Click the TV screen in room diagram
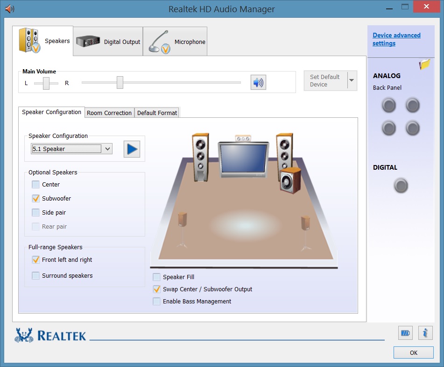 coord(244,158)
